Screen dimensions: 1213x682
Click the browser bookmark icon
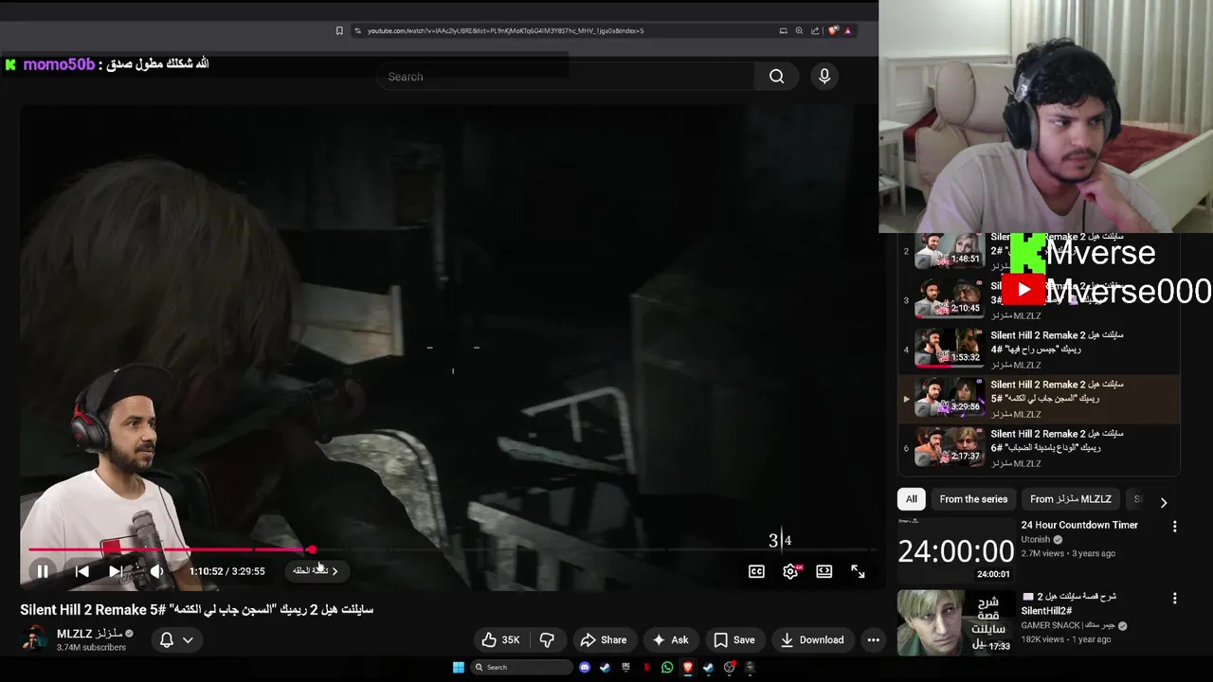[339, 30]
